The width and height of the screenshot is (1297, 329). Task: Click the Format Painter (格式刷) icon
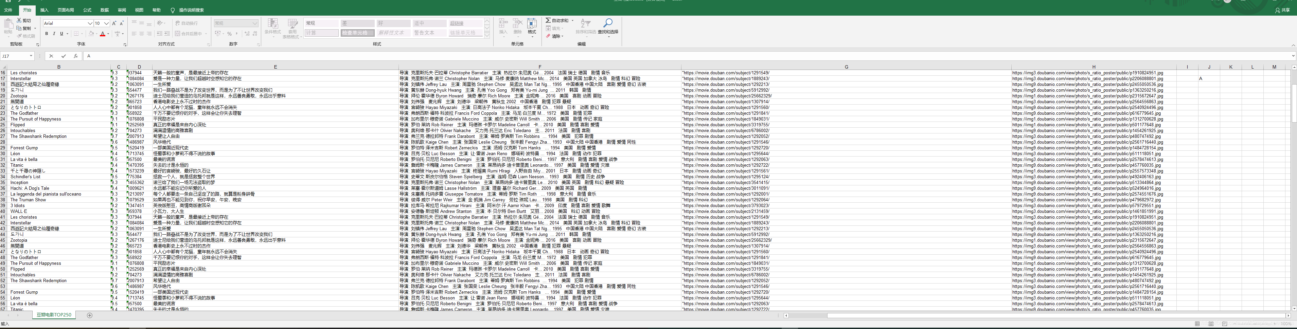click(19, 36)
